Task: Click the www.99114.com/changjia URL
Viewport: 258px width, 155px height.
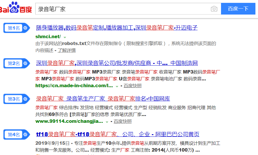Action: (x=69, y=121)
